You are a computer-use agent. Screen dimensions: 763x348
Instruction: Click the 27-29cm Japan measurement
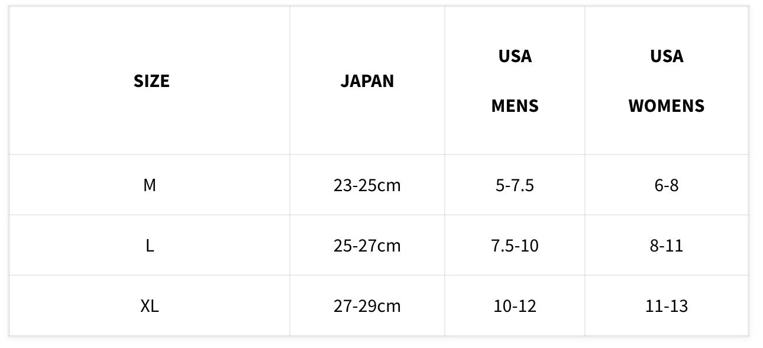(367, 306)
